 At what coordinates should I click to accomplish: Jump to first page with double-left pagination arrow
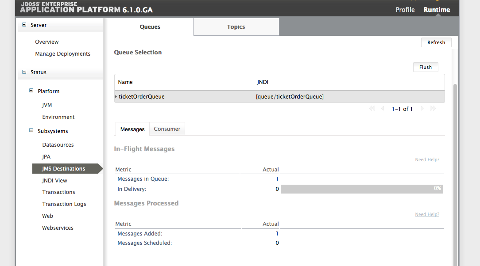(372, 108)
